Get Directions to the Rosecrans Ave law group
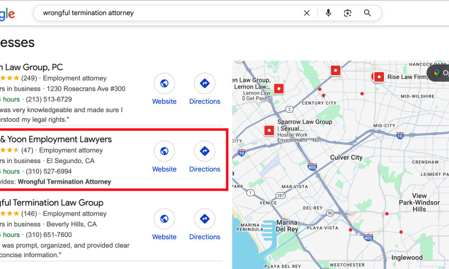Image resolution: width=449 pixels, height=269 pixels. tap(204, 84)
